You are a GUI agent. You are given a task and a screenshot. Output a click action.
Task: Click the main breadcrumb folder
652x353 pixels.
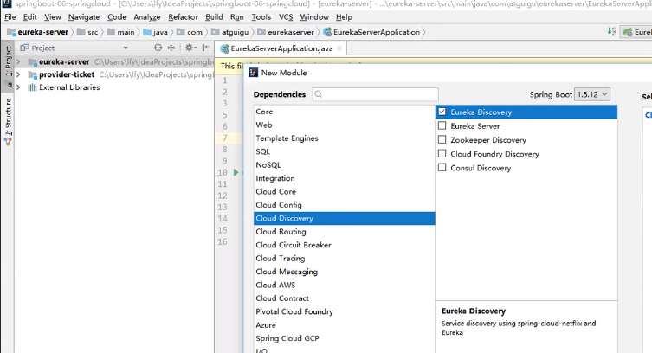click(120, 32)
